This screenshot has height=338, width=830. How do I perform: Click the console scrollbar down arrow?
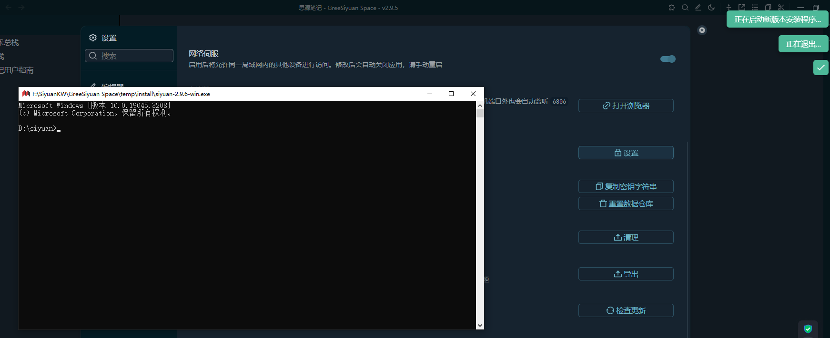click(480, 326)
